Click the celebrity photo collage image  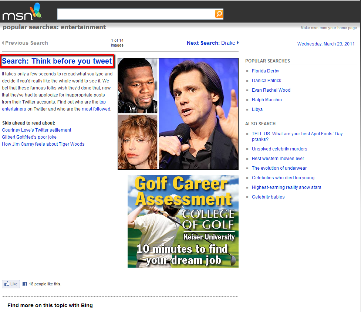tap(178, 114)
